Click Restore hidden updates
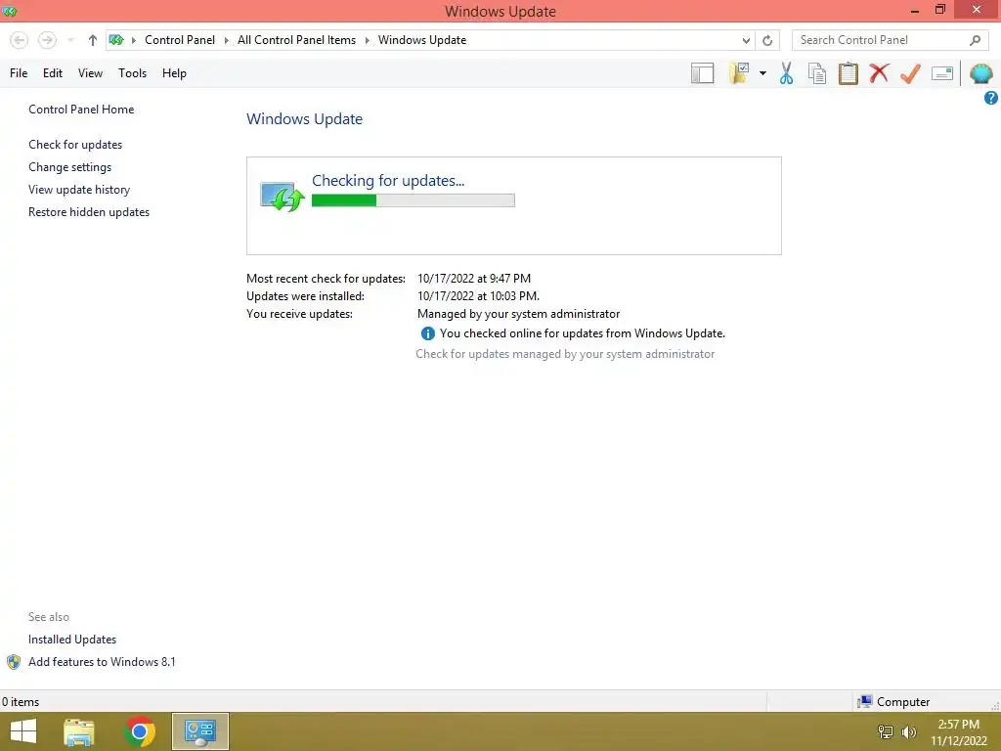This screenshot has height=751, width=1001. tap(89, 211)
